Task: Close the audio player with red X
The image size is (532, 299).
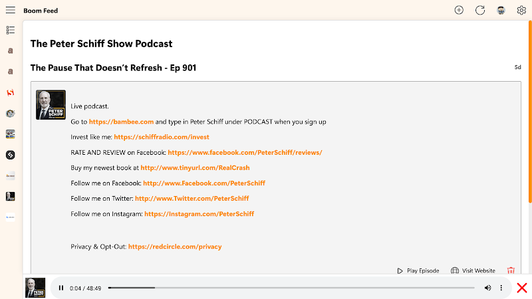Action: [522, 288]
